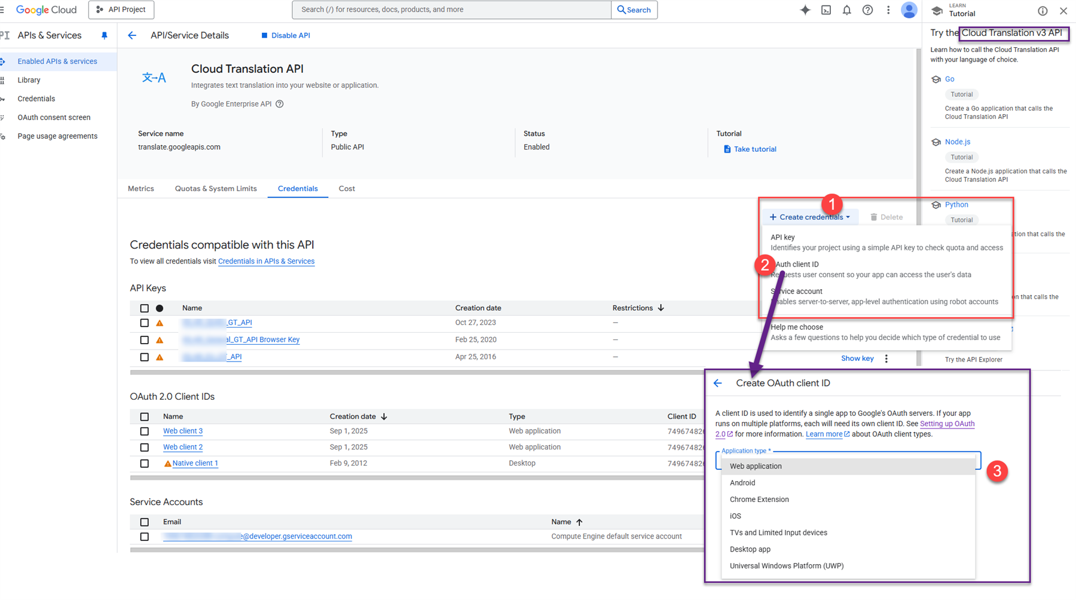Viewport: 1076px width, 600px height.
Task: Switch to the Cost tab
Action: tap(347, 189)
